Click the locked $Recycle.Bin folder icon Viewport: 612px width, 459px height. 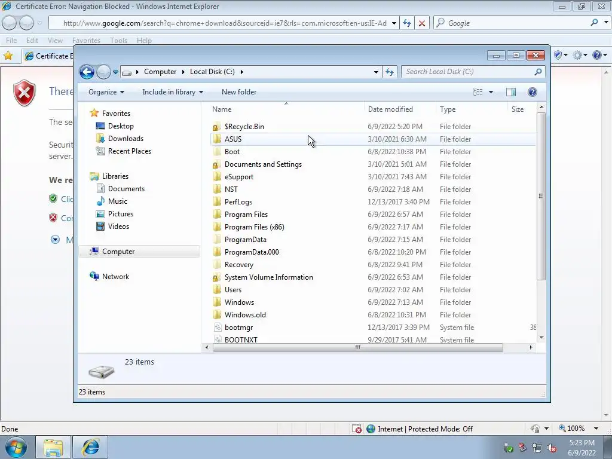point(217,127)
